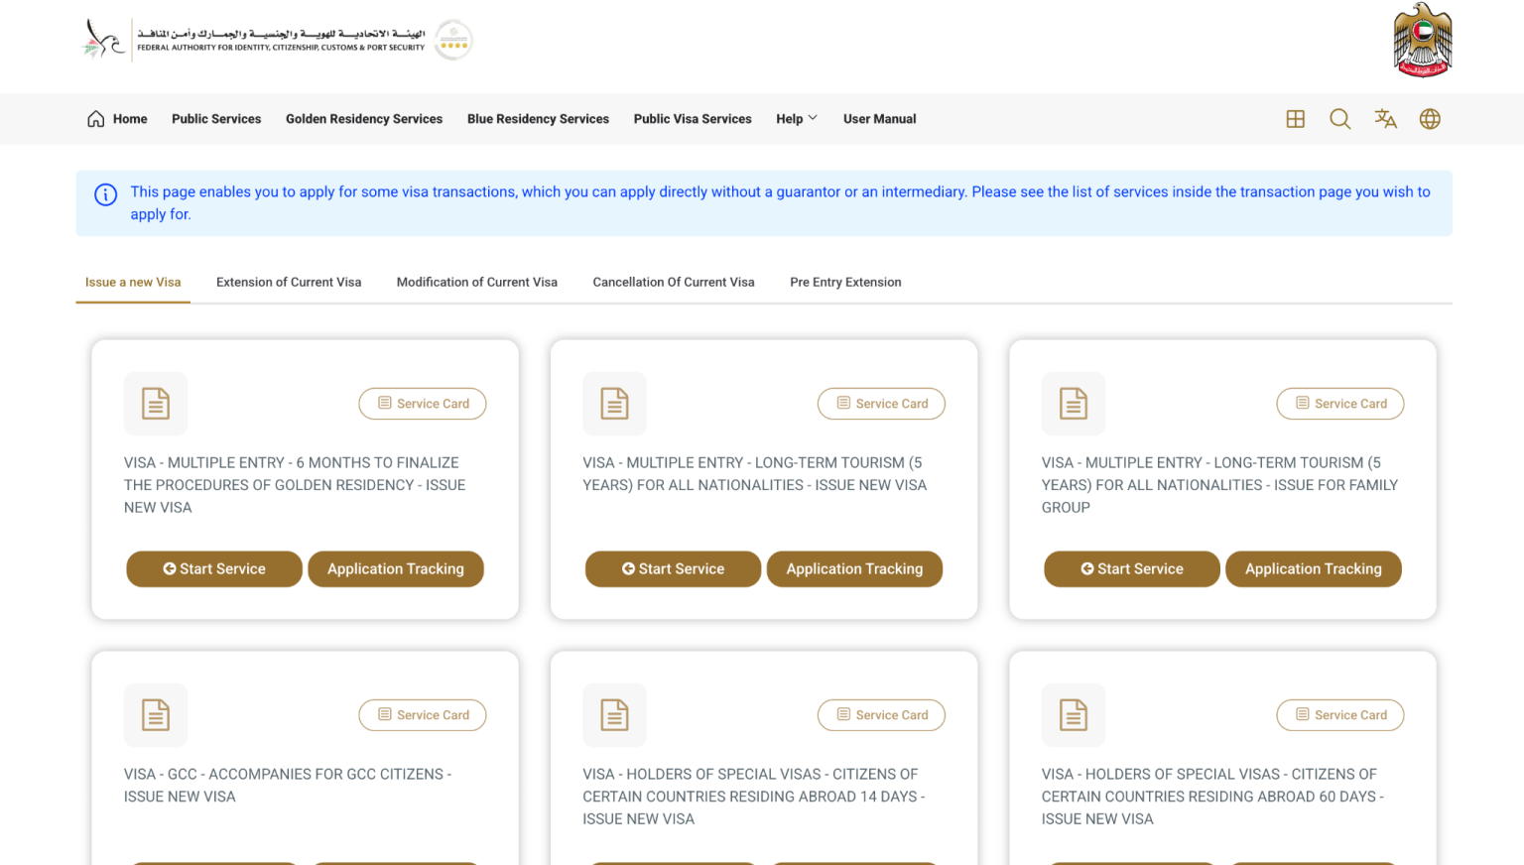Open Service Card for Special Visas 14 Days
The image size is (1524, 865).
pos(881,715)
